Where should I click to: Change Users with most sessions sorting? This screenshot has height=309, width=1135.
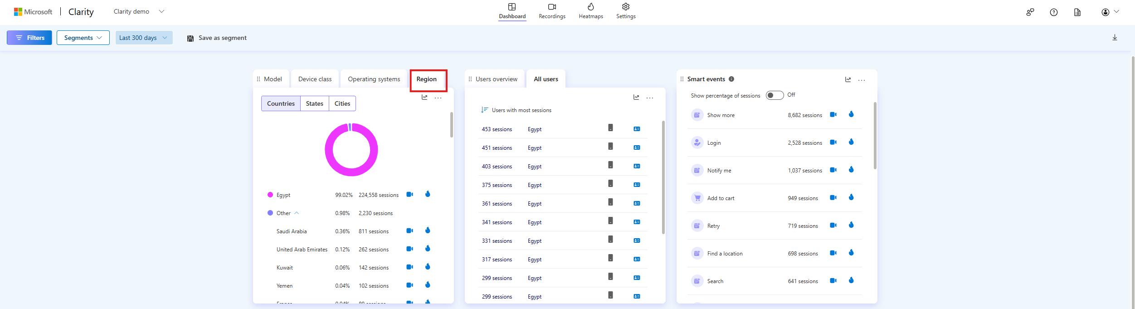coord(516,110)
